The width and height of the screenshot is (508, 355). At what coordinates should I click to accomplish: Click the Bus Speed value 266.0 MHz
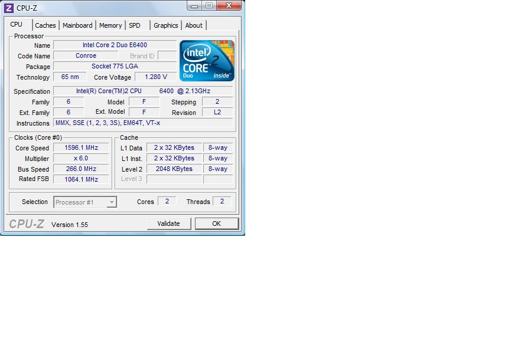81,169
